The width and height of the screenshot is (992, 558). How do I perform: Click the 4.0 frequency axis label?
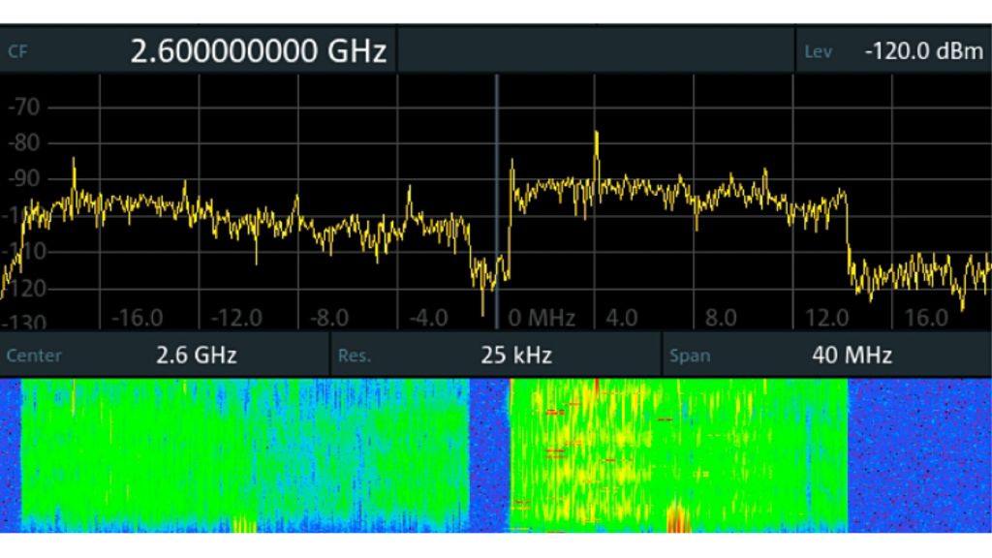[621, 318]
